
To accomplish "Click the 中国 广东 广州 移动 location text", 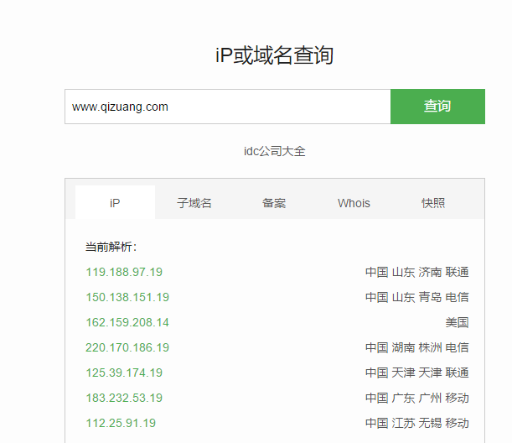I will (x=416, y=398).
